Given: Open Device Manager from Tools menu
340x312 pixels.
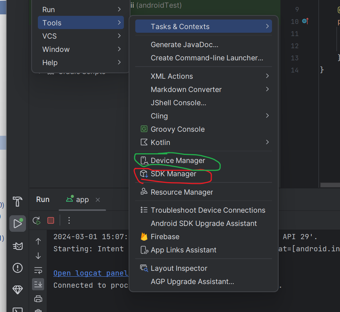Looking at the screenshot, I should (178, 161).
